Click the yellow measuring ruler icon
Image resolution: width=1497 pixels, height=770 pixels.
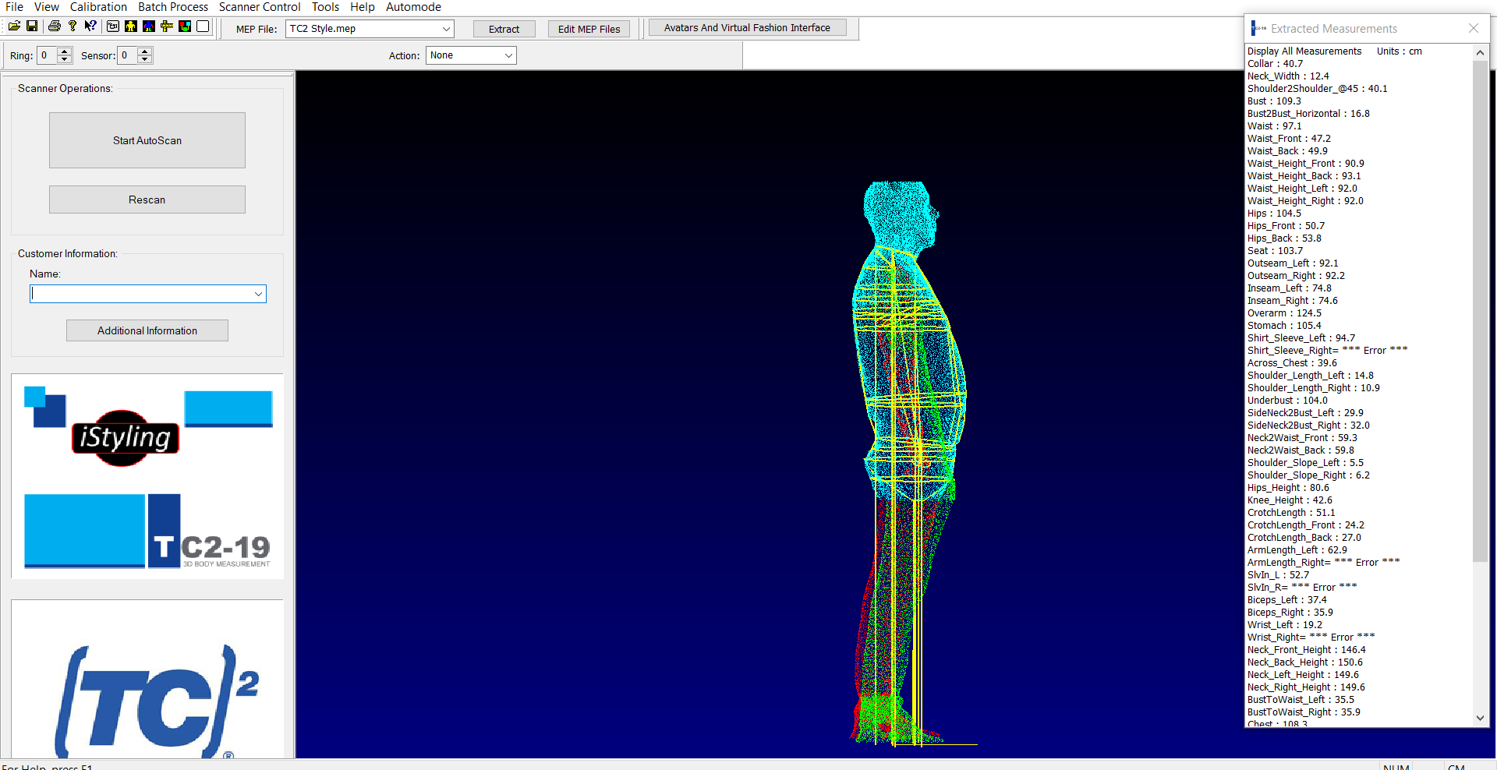point(166,26)
